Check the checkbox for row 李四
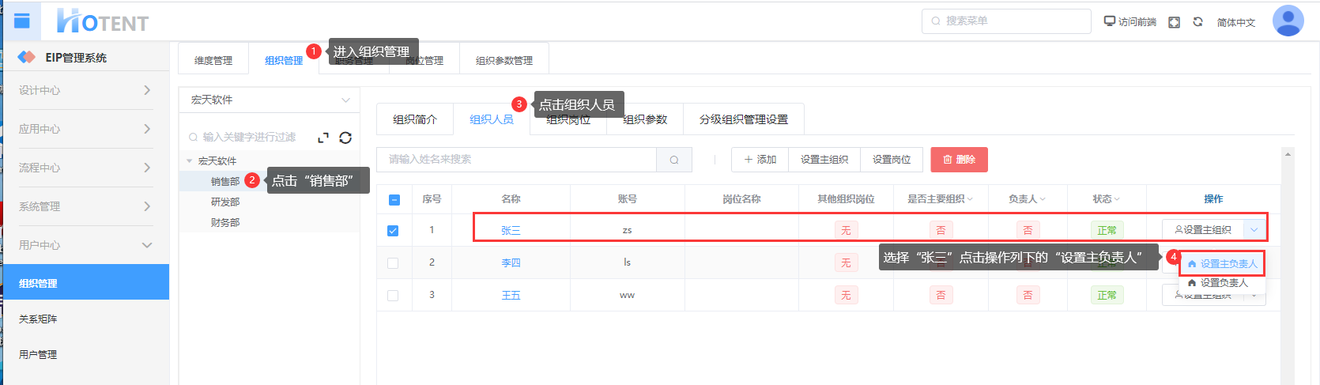The height and width of the screenshot is (385, 1320). (x=393, y=263)
